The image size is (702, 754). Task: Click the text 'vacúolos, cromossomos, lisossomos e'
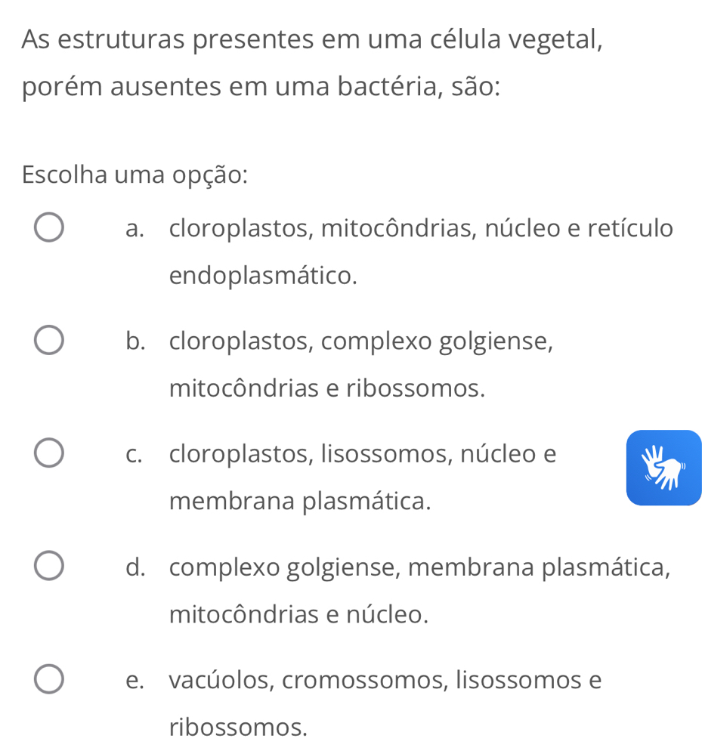pos(385,679)
